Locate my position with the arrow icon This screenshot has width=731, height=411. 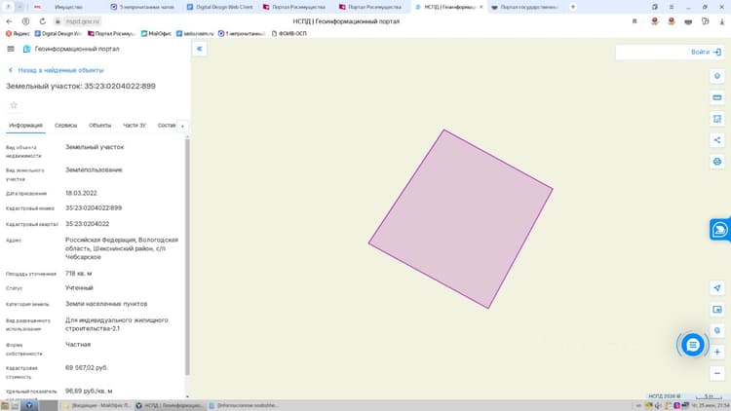point(717,288)
